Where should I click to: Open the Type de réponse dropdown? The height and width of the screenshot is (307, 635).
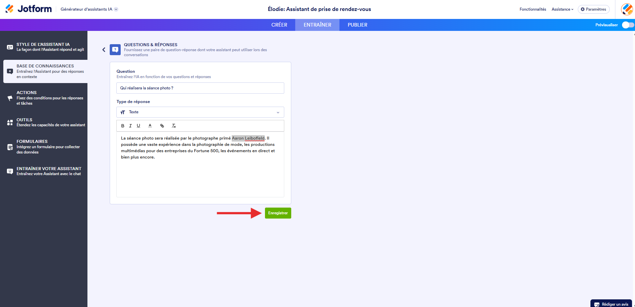point(200,112)
